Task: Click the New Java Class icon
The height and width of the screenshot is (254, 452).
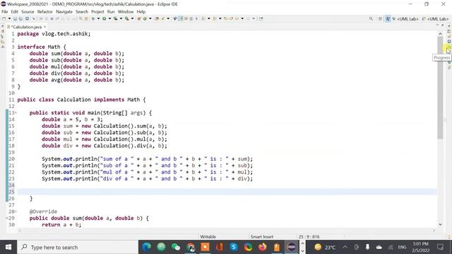Action: [x=145, y=19]
